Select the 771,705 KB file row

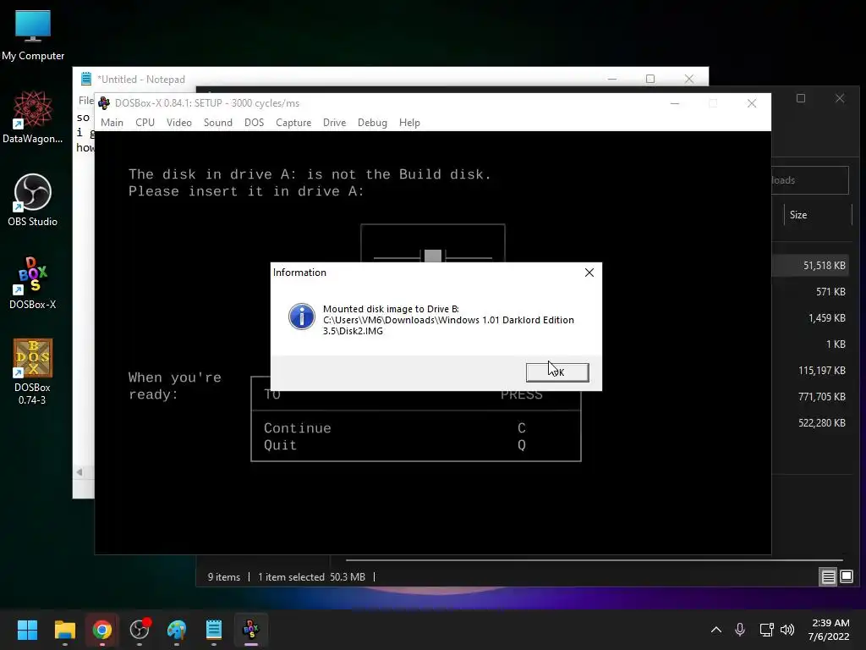tap(811, 397)
